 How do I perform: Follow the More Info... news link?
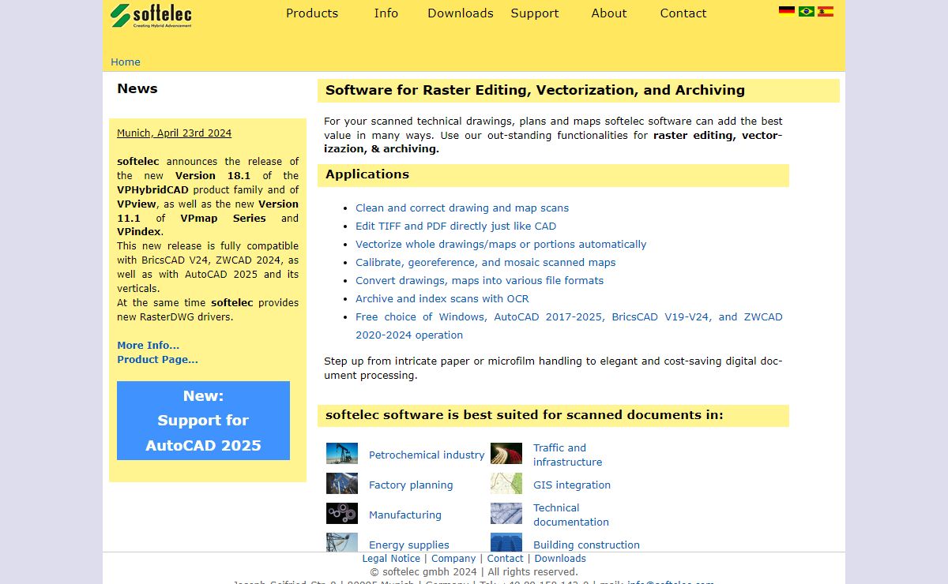coord(149,346)
